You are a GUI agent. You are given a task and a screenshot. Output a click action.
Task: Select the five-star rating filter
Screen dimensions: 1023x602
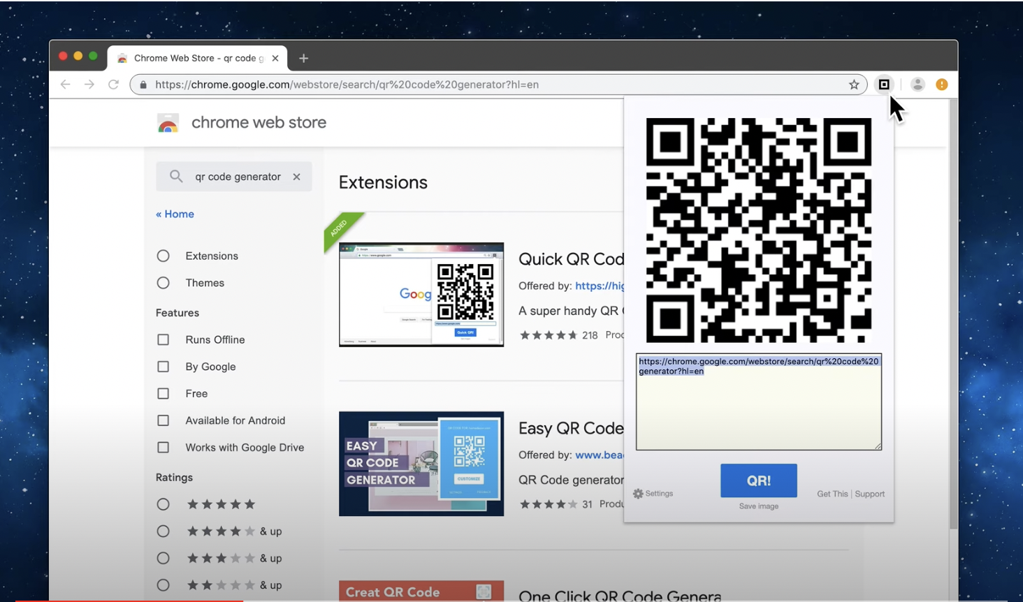point(163,504)
